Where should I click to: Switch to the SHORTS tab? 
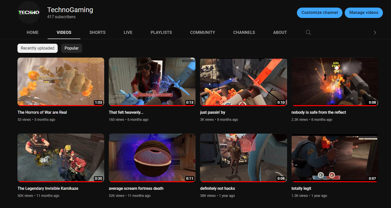point(97,32)
